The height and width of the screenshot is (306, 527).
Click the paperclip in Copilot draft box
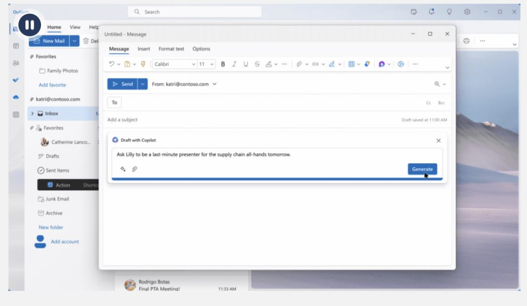135,169
